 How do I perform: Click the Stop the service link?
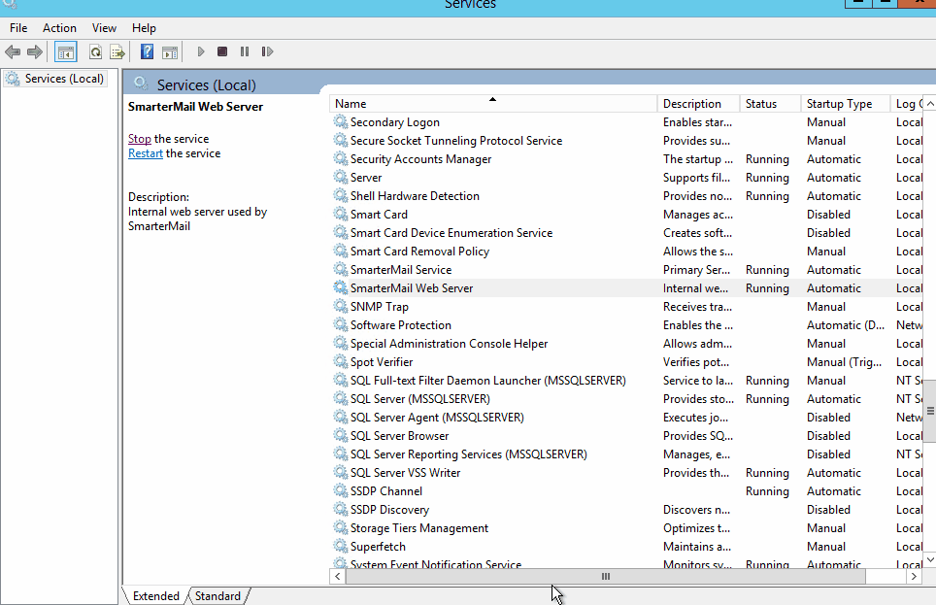pos(139,139)
